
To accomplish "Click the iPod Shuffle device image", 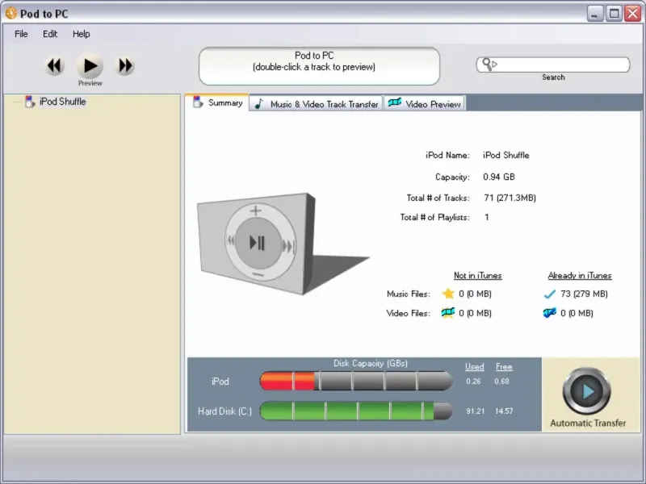I will [x=258, y=240].
